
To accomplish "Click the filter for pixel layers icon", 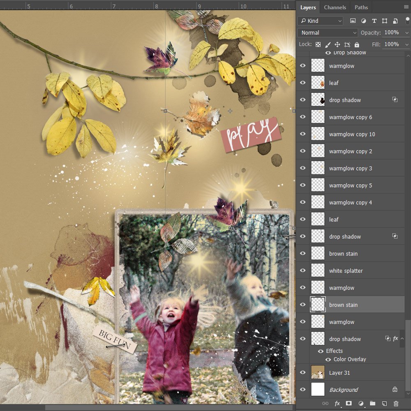I will coord(353,21).
